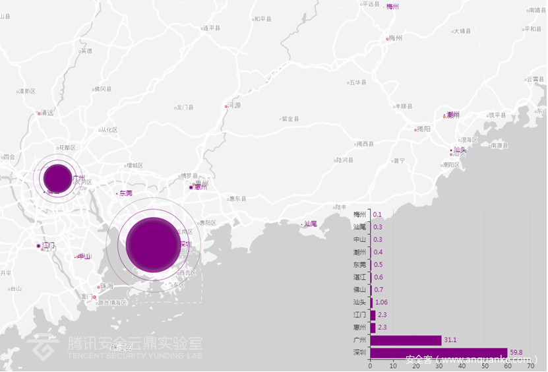548x372 pixels.
Task: Click the Dongguan (东莞) purple map marker
Action: pos(117,194)
